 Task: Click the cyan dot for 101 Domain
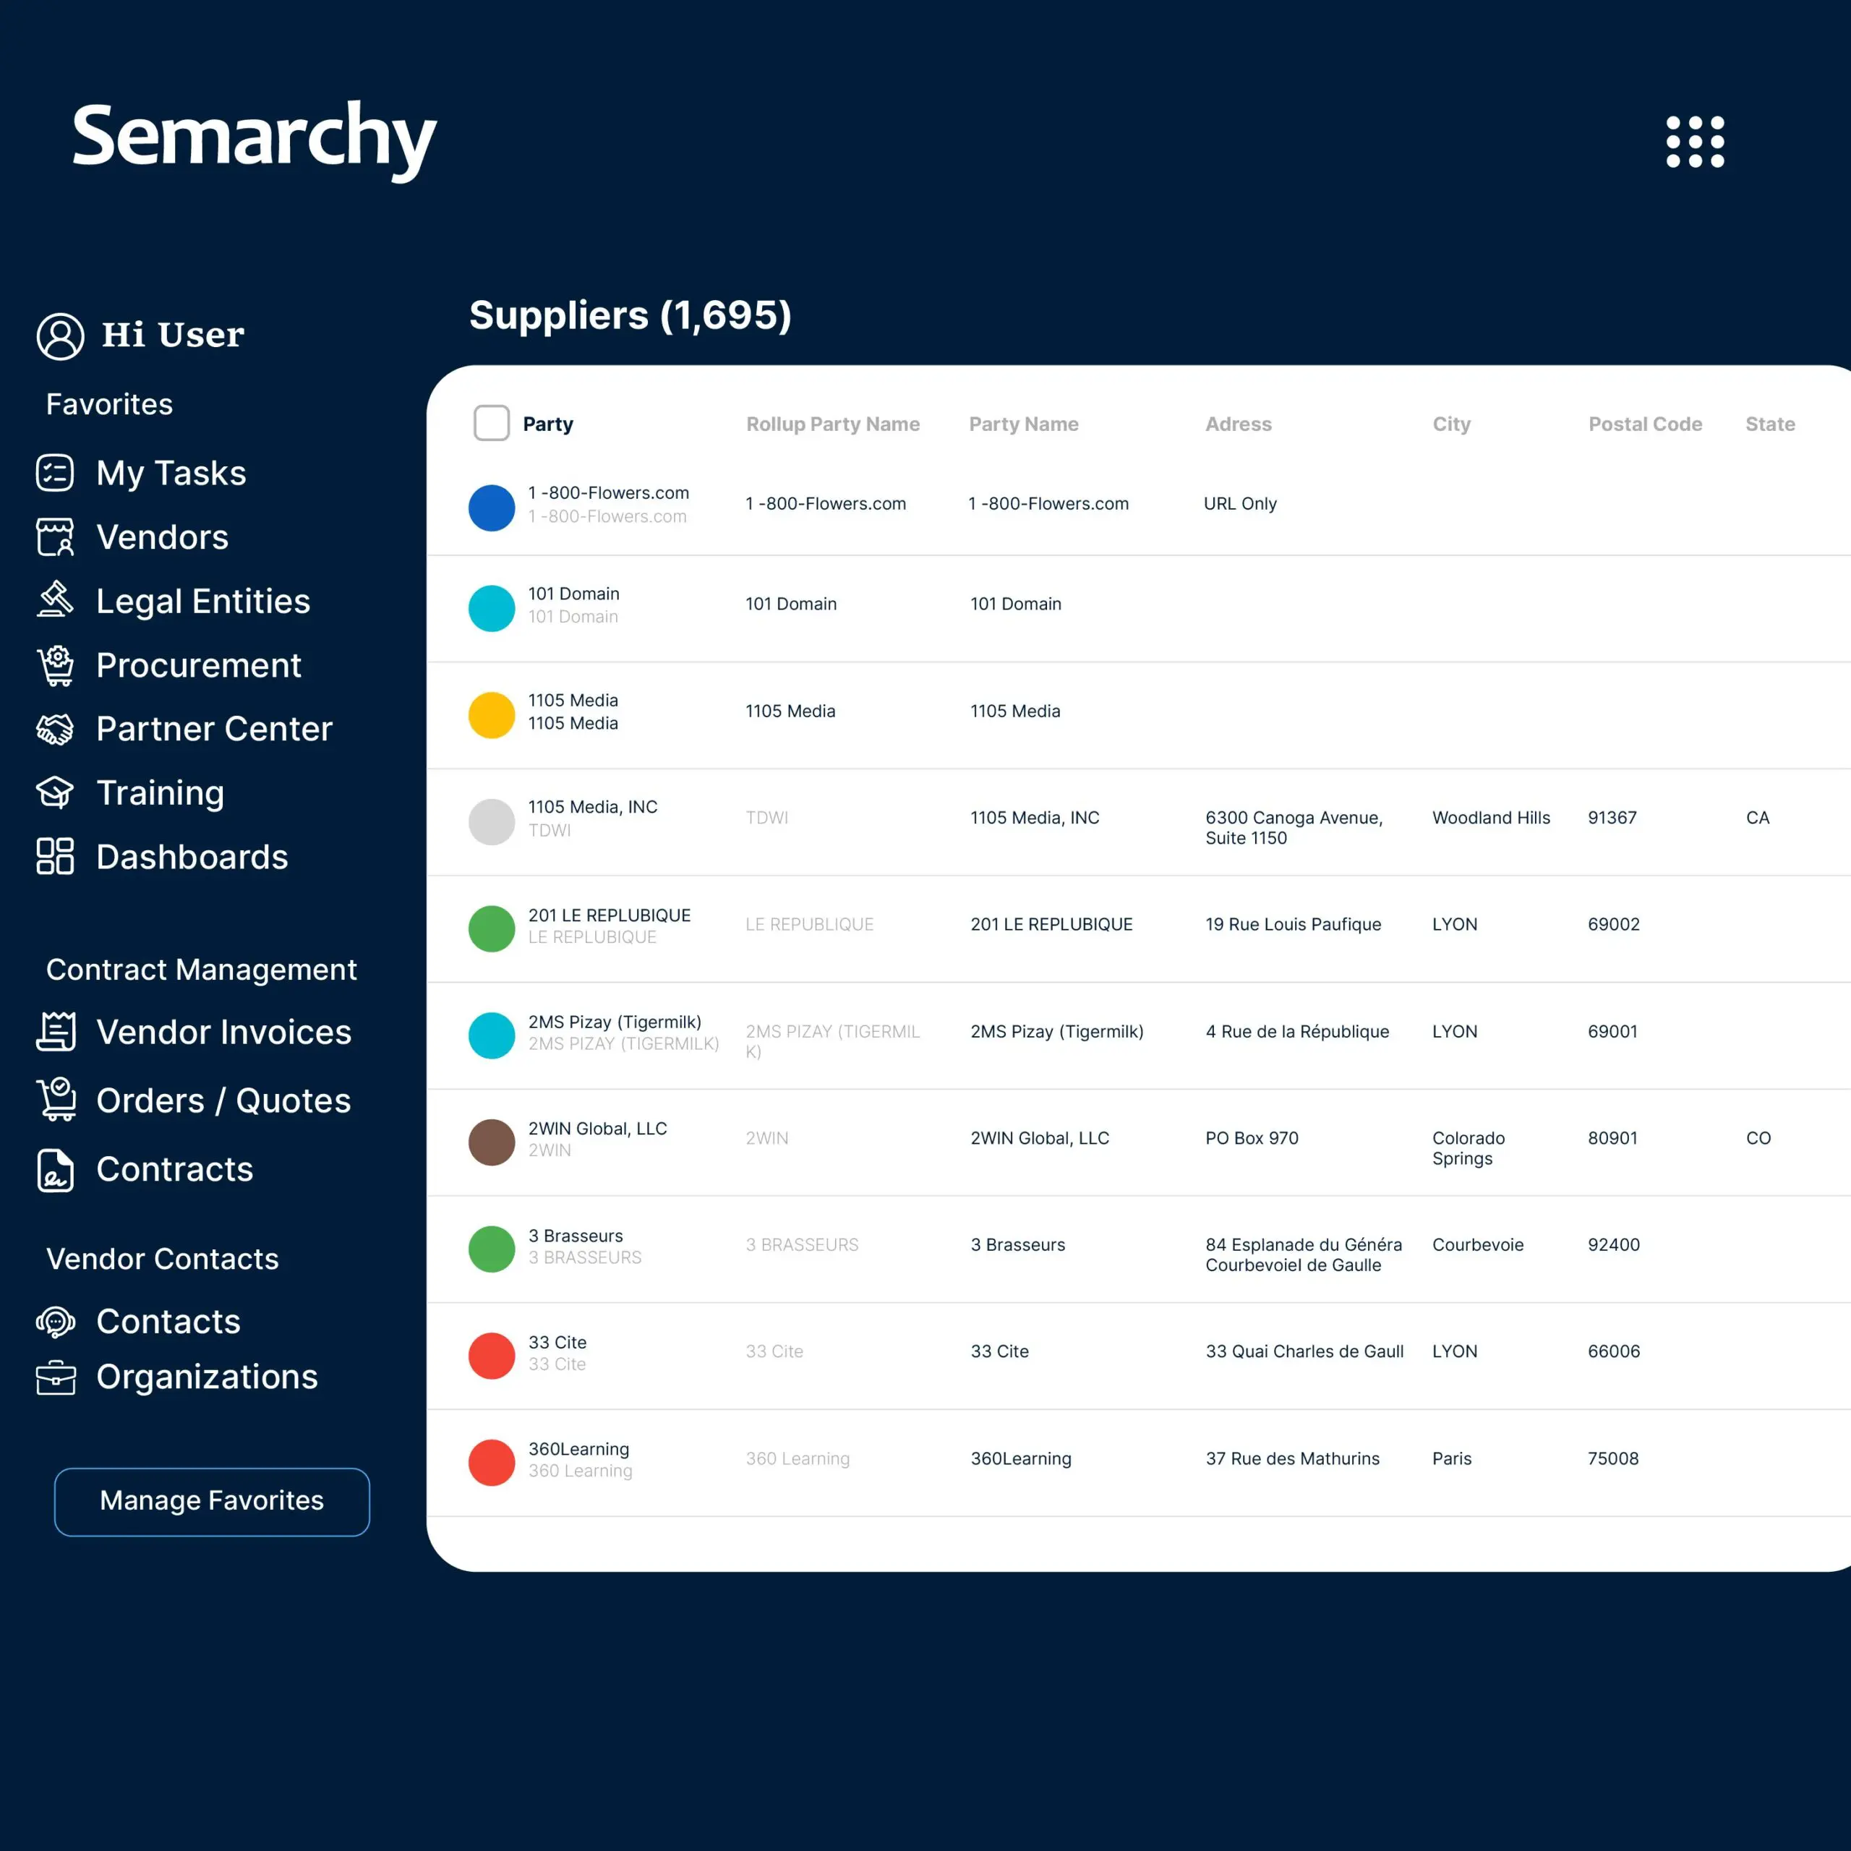[x=492, y=608]
